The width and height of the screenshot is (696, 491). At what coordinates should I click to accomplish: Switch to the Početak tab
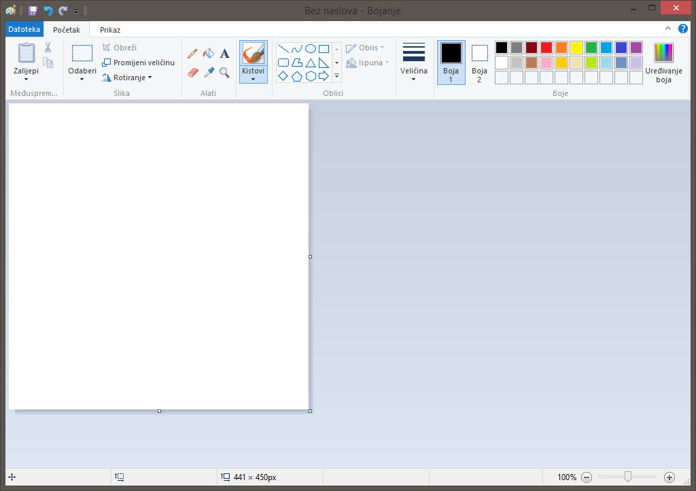click(x=67, y=30)
